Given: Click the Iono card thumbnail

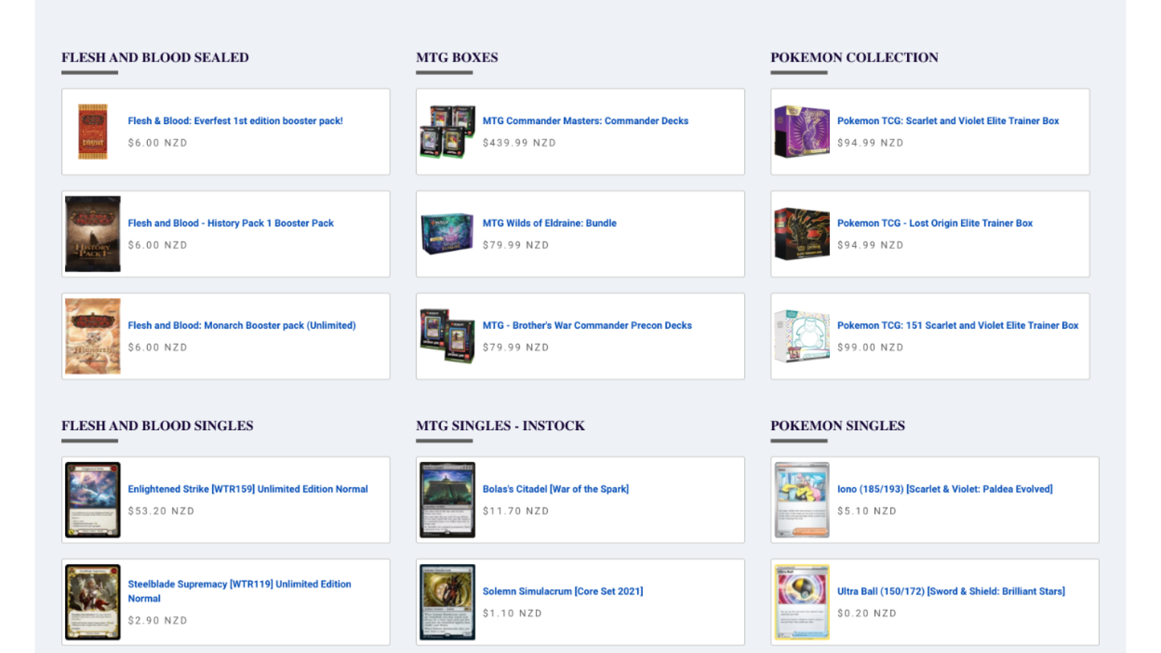Looking at the screenshot, I should click(x=802, y=500).
